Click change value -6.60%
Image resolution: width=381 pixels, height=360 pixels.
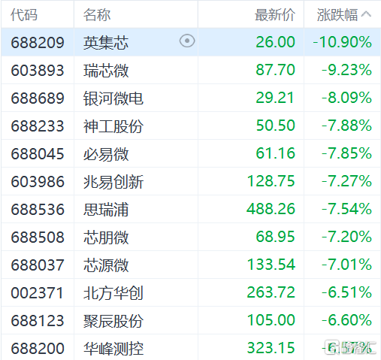[346, 320]
